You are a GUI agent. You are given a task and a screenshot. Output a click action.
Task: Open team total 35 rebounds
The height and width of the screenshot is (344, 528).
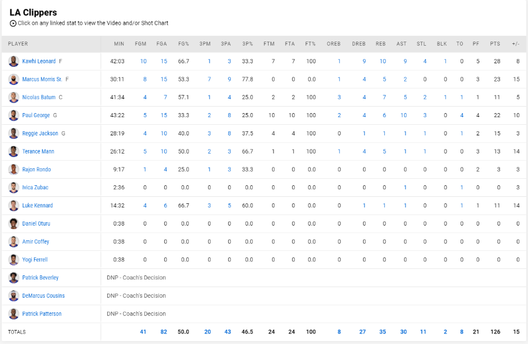[x=383, y=332]
